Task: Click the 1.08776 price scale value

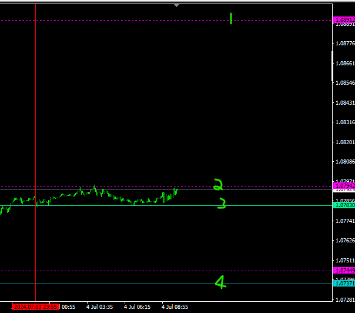Action: coord(345,44)
